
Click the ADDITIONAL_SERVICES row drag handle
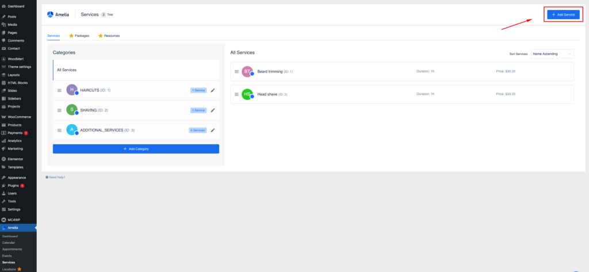pos(59,130)
